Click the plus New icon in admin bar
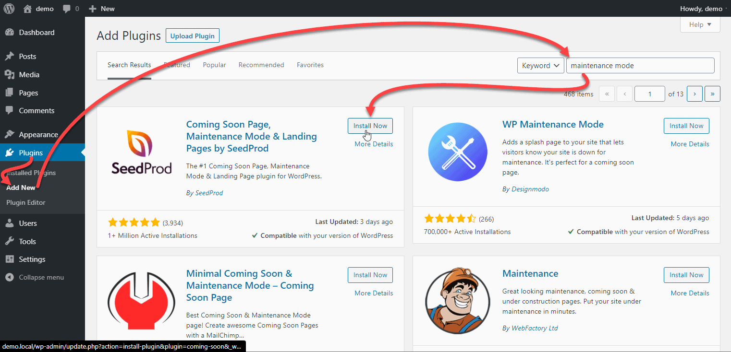The width and height of the screenshot is (731, 352). (93, 9)
